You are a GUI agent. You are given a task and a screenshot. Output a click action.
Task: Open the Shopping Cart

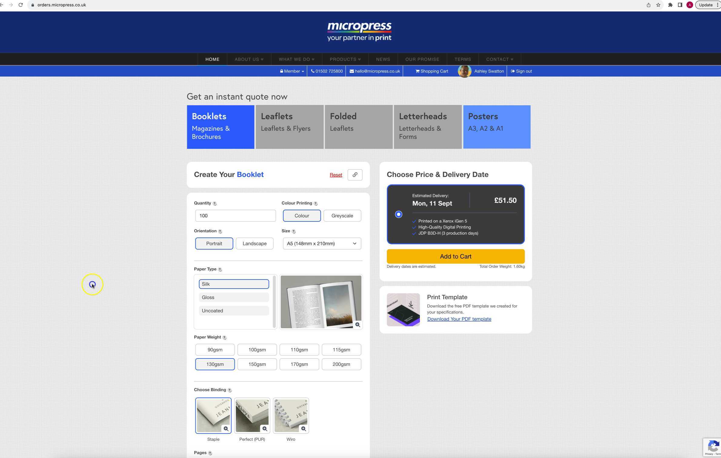point(431,71)
